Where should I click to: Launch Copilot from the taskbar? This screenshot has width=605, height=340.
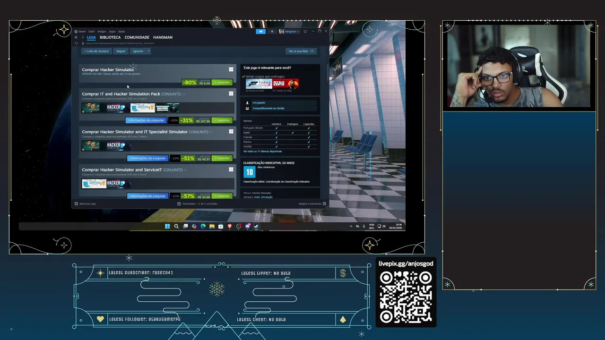(x=194, y=226)
